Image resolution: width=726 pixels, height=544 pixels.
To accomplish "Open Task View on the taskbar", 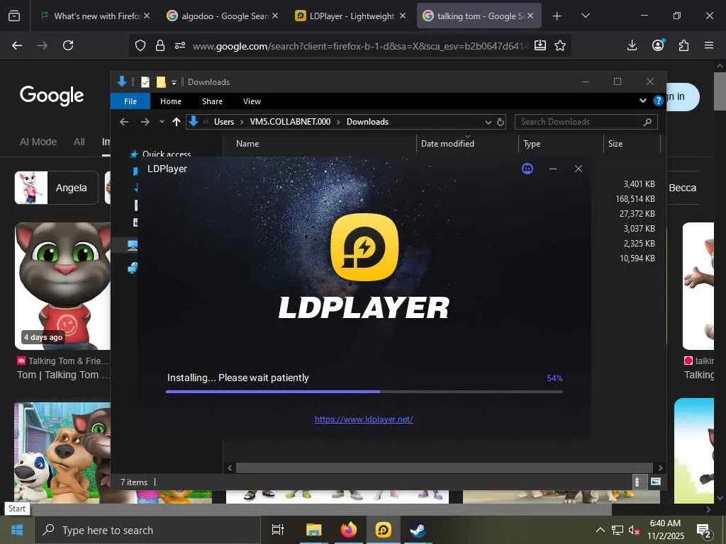I will coord(278,530).
